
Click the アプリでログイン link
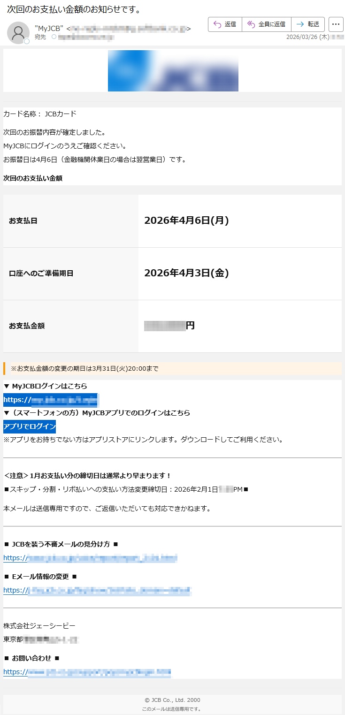click(30, 427)
